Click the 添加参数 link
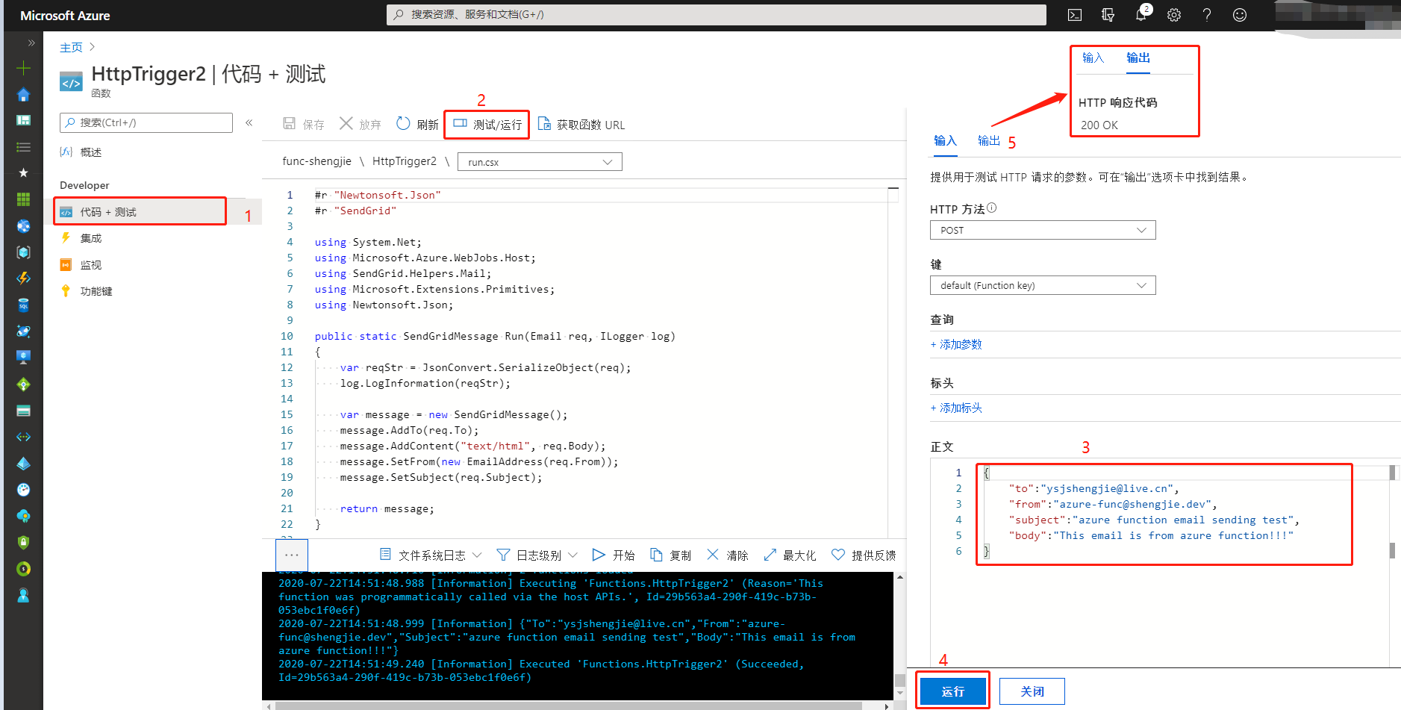1401x710 pixels. (x=956, y=344)
